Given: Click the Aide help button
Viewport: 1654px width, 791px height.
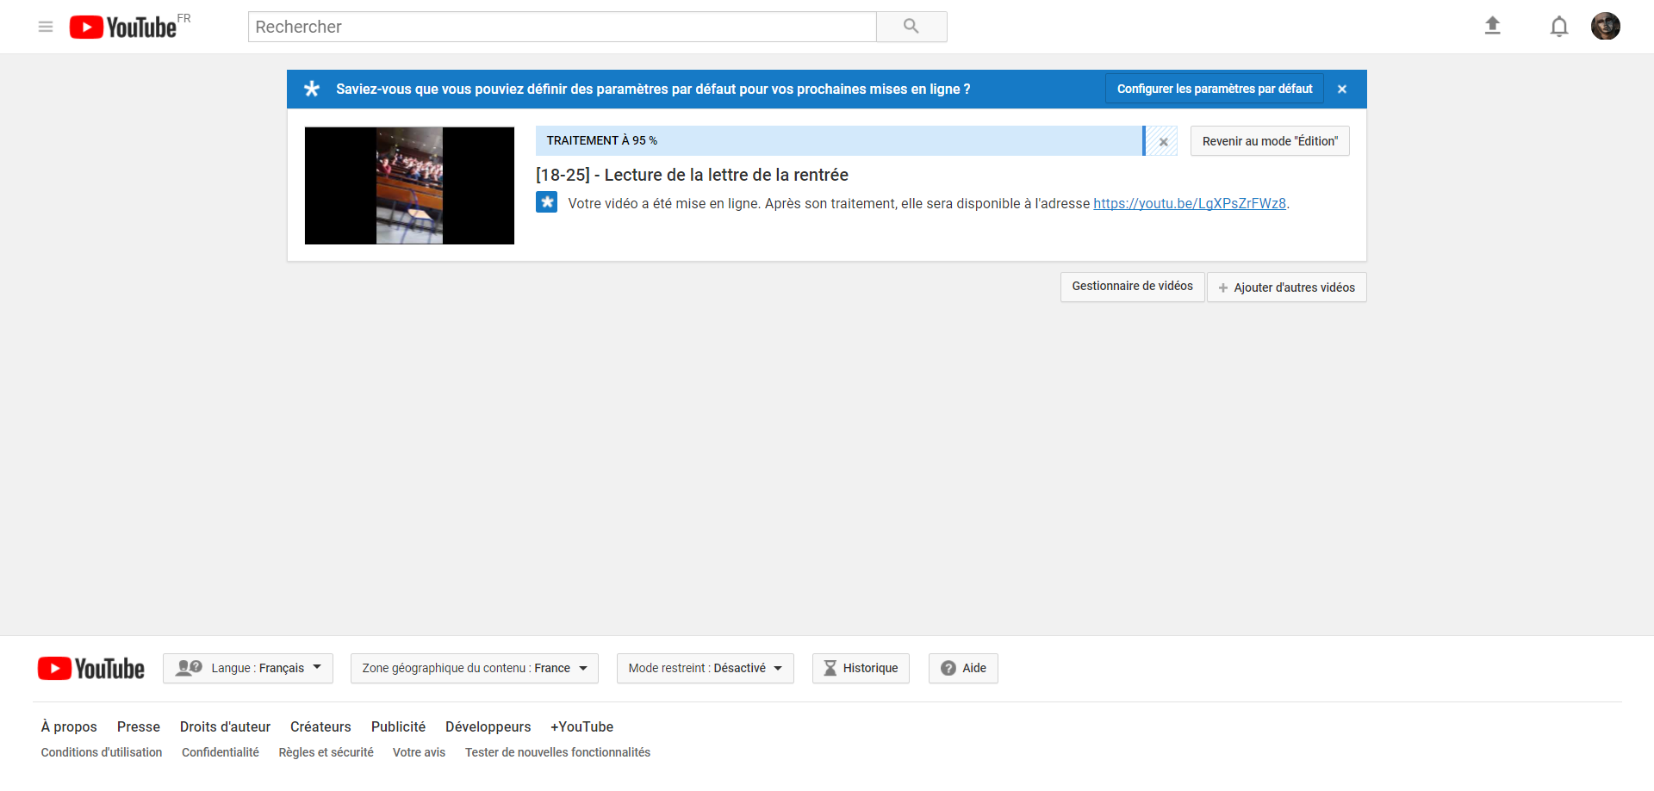Looking at the screenshot, I should coord(963,669).
